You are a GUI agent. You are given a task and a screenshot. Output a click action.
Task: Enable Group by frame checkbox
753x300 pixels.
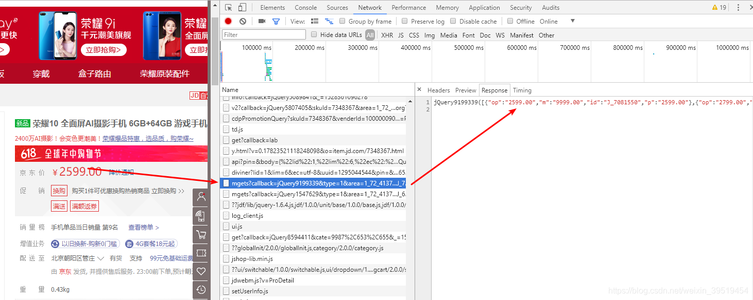click(x=342, y=21)
